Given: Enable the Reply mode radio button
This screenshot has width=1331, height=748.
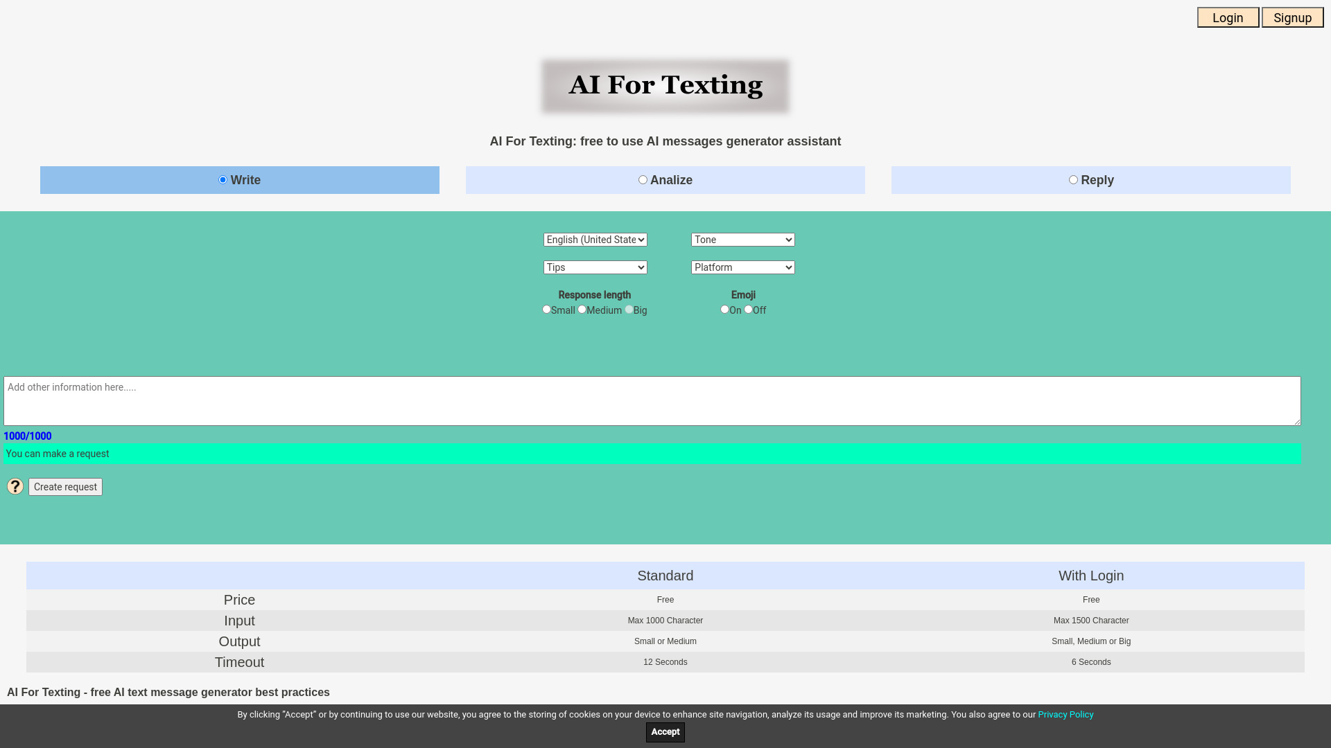Looking at the screenshot, I should click(1073, 180).
